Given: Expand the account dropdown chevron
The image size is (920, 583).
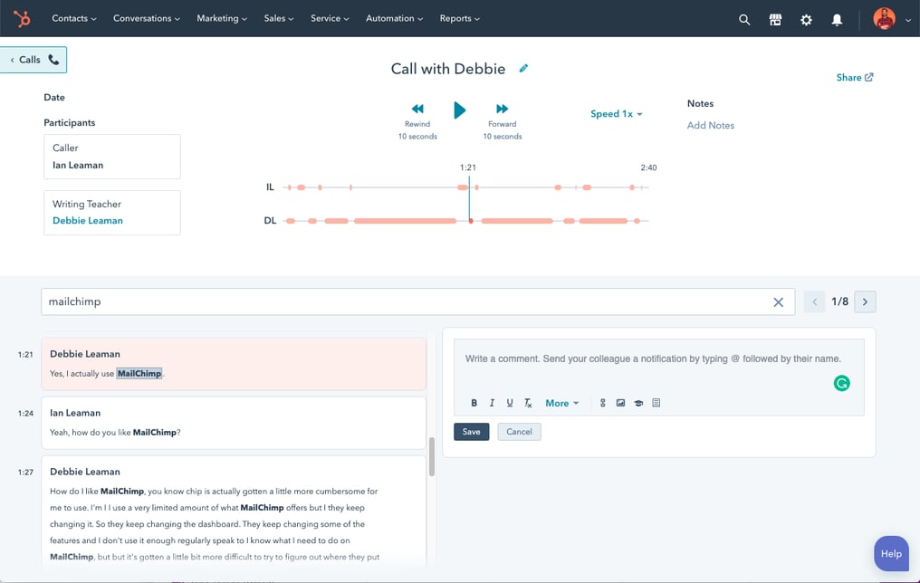Looking at the screenshot, I should (x=907, y=20).
